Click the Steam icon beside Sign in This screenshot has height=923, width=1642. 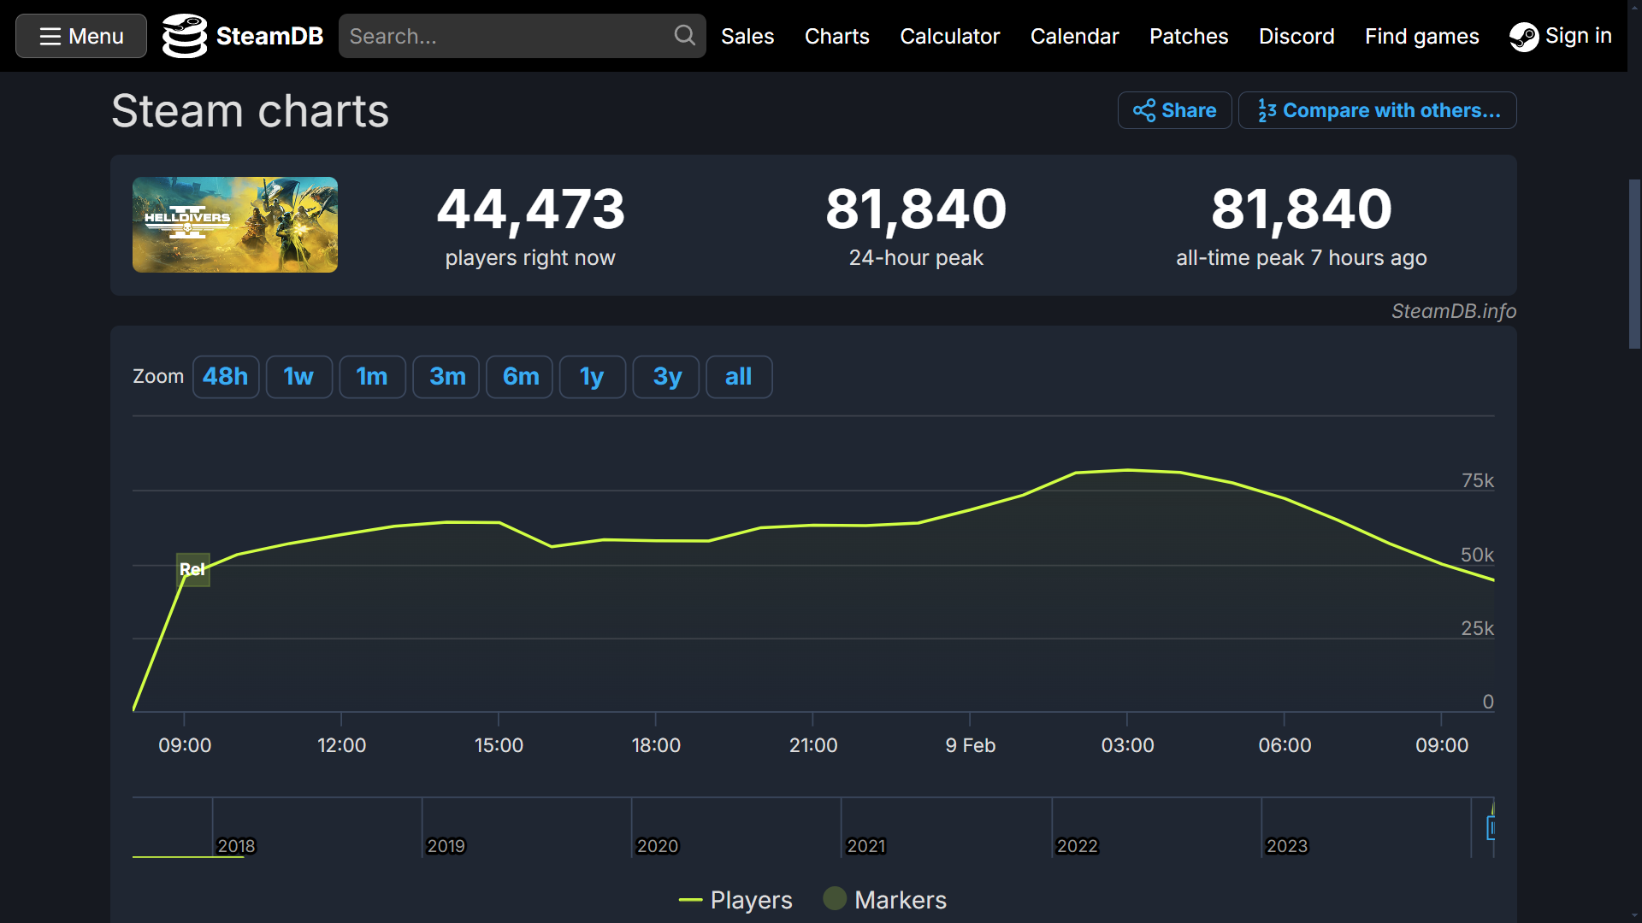pyautogui.click(x=1524, y=36)
